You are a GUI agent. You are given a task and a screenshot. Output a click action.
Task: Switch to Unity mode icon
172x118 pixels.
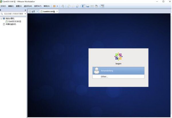[96, 6]
